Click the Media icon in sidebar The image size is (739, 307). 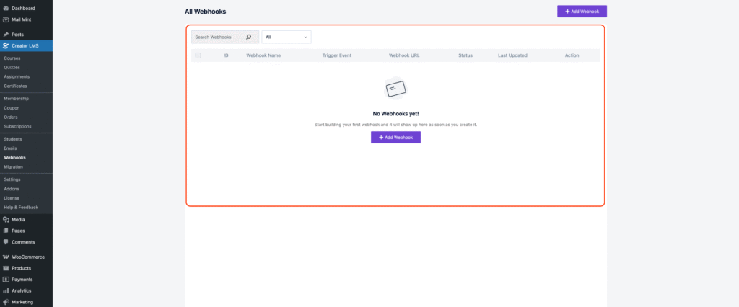pos(6,219)
